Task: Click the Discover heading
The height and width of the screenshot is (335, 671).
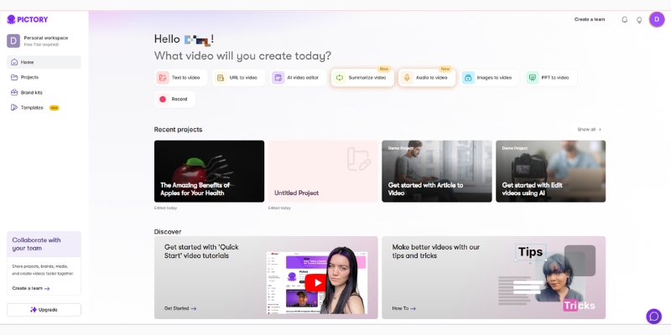Action: pos(168,232)
